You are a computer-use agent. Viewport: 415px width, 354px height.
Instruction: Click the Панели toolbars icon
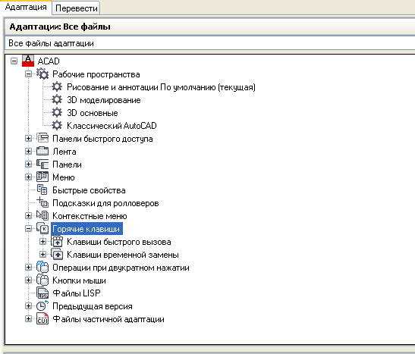42,164
